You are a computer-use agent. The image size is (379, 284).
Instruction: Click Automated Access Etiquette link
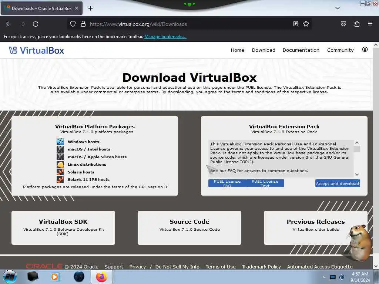pos(319,267)
